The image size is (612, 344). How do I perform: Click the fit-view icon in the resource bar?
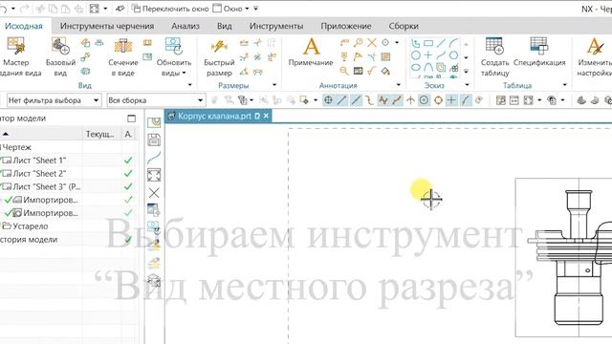click(x=154, y=175)
